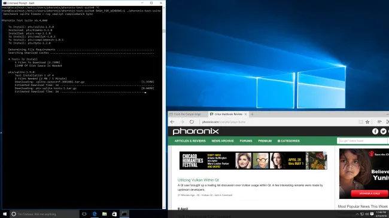
Task: Open Reading view book icon
Action: pyautogui.click(x=361, y=122)
